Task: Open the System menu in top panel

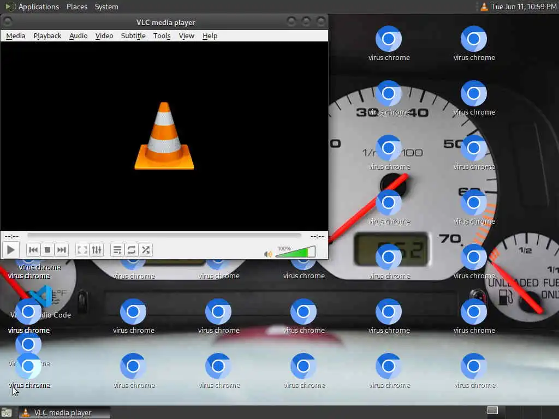Action: [106, 7]
